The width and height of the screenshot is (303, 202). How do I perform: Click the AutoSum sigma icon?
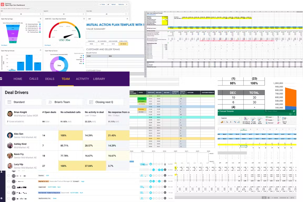(x=278, y=117)
